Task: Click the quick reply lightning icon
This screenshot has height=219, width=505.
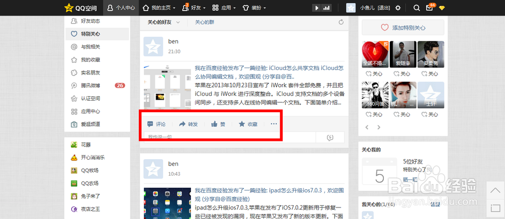Action: pos(330,137)
